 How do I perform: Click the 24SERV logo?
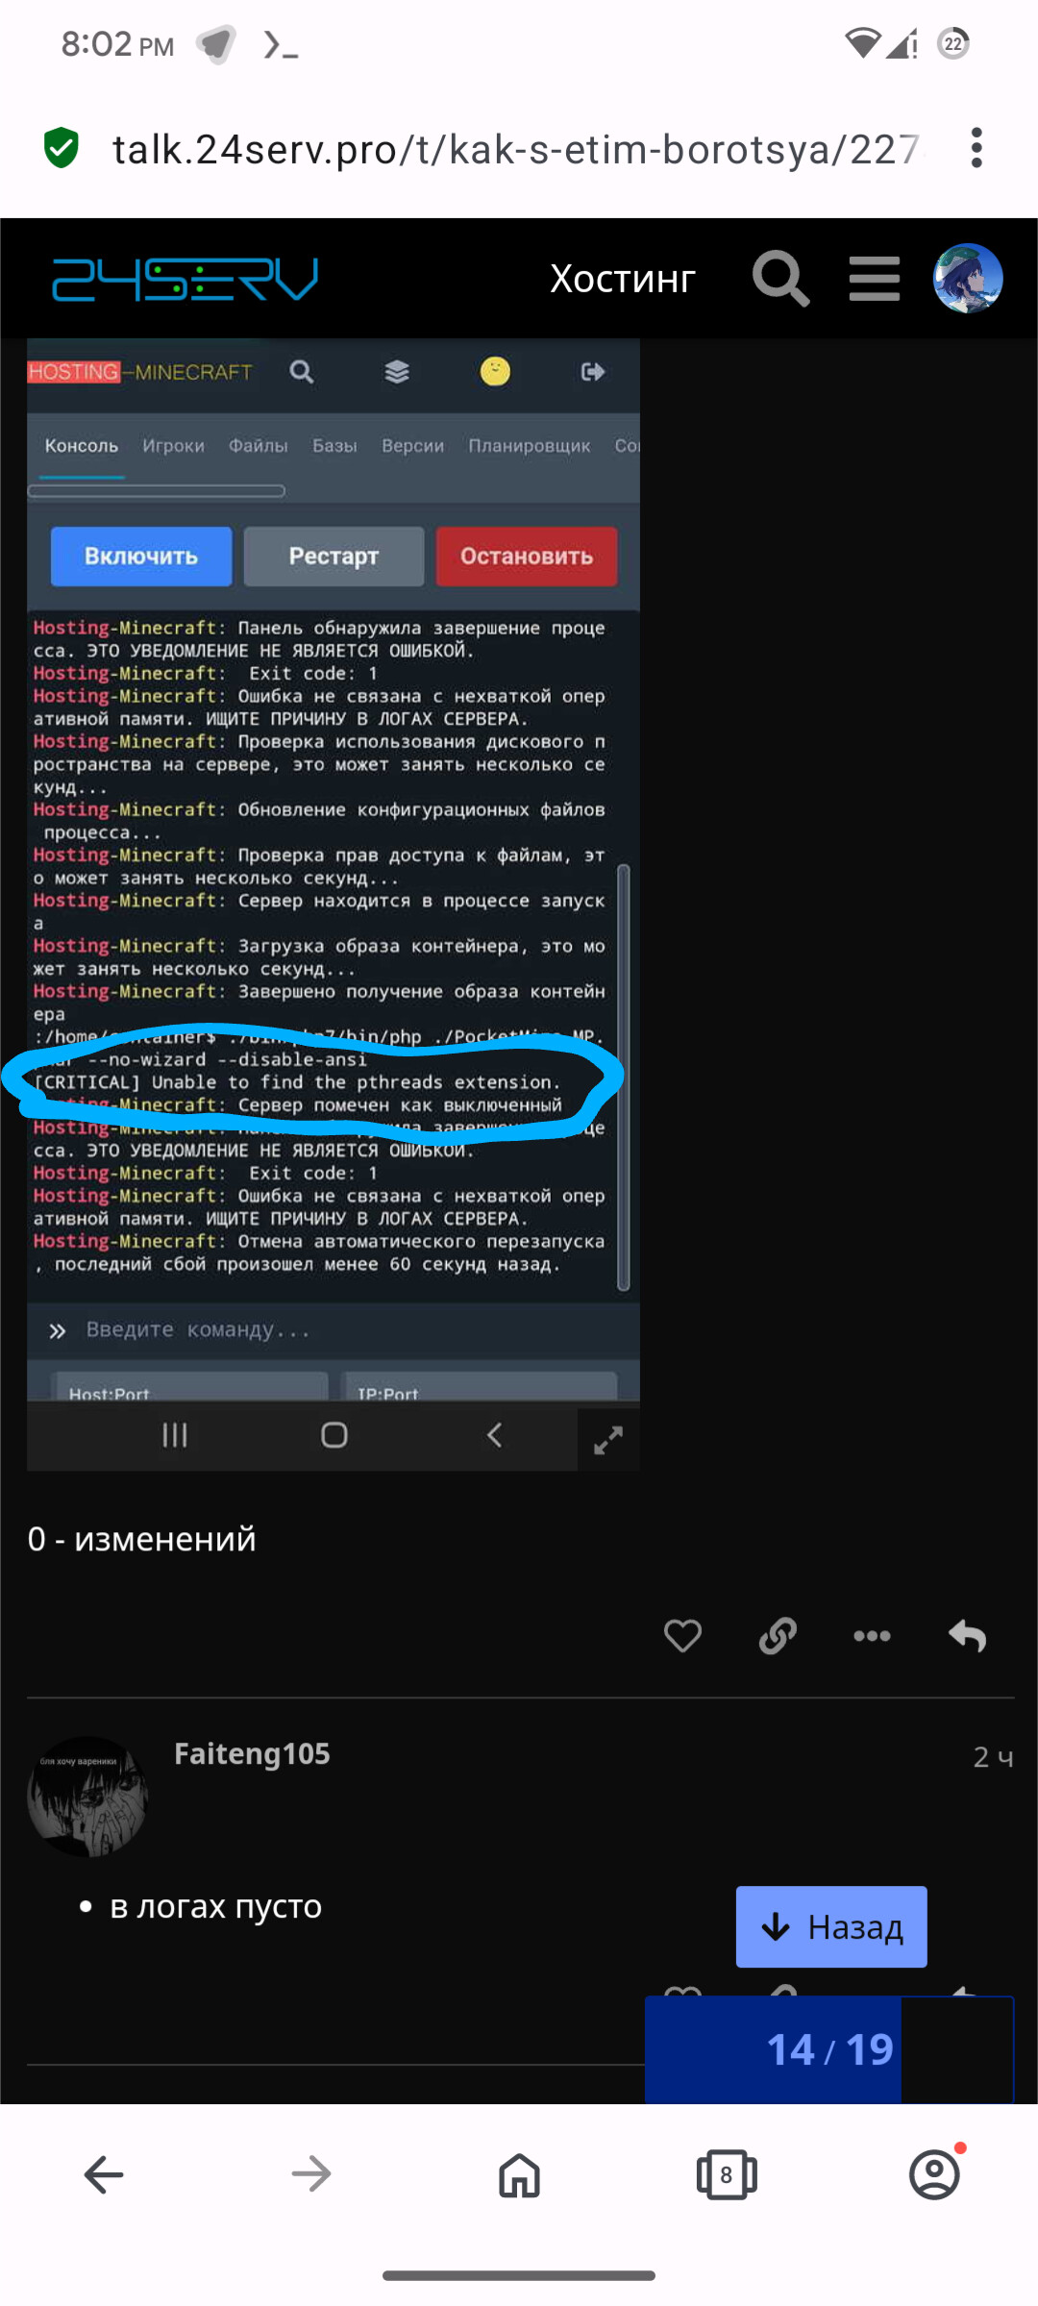185,279
